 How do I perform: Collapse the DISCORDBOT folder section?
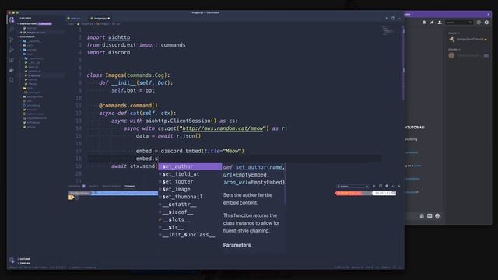pos(26,37)
